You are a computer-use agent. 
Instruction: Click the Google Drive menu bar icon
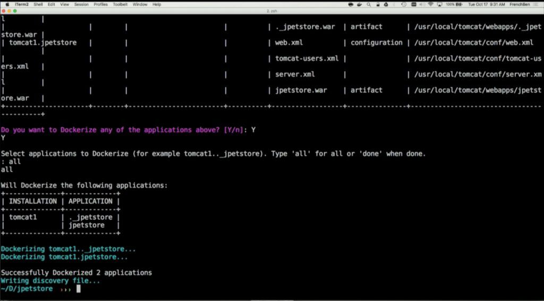tap(386, 4)
